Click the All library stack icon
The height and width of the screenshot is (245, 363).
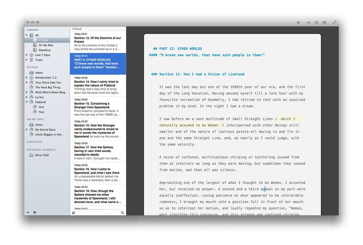32,35
